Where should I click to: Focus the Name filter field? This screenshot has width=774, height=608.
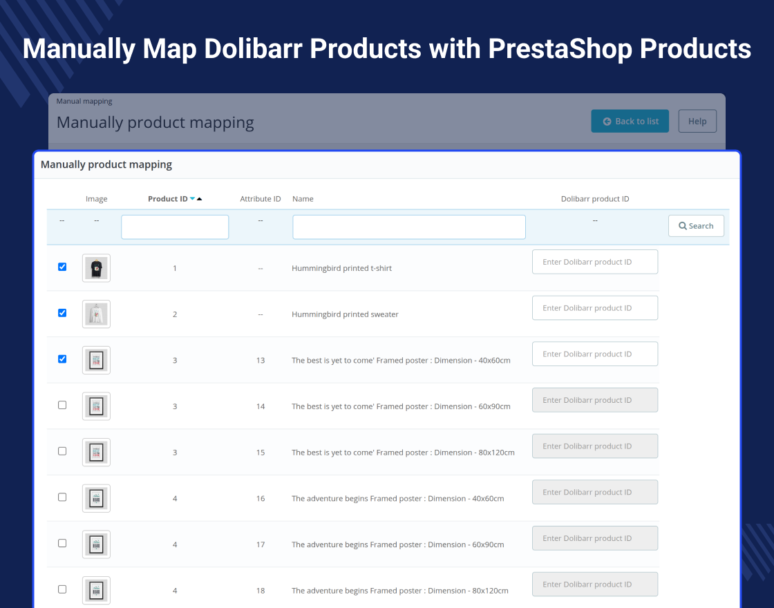point(408,227)
